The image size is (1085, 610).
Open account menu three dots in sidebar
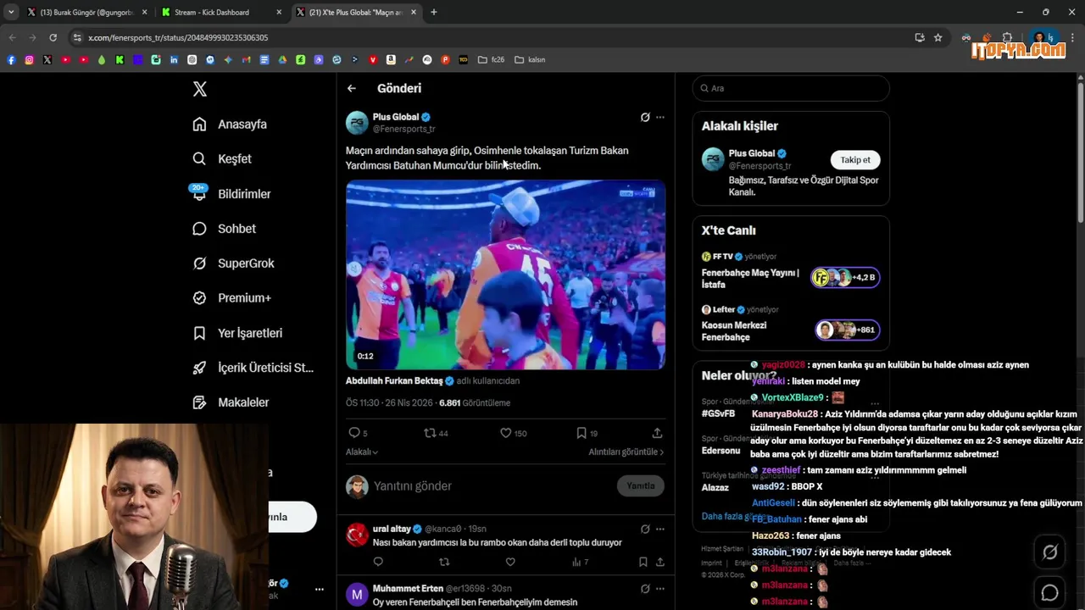(320, 589)
